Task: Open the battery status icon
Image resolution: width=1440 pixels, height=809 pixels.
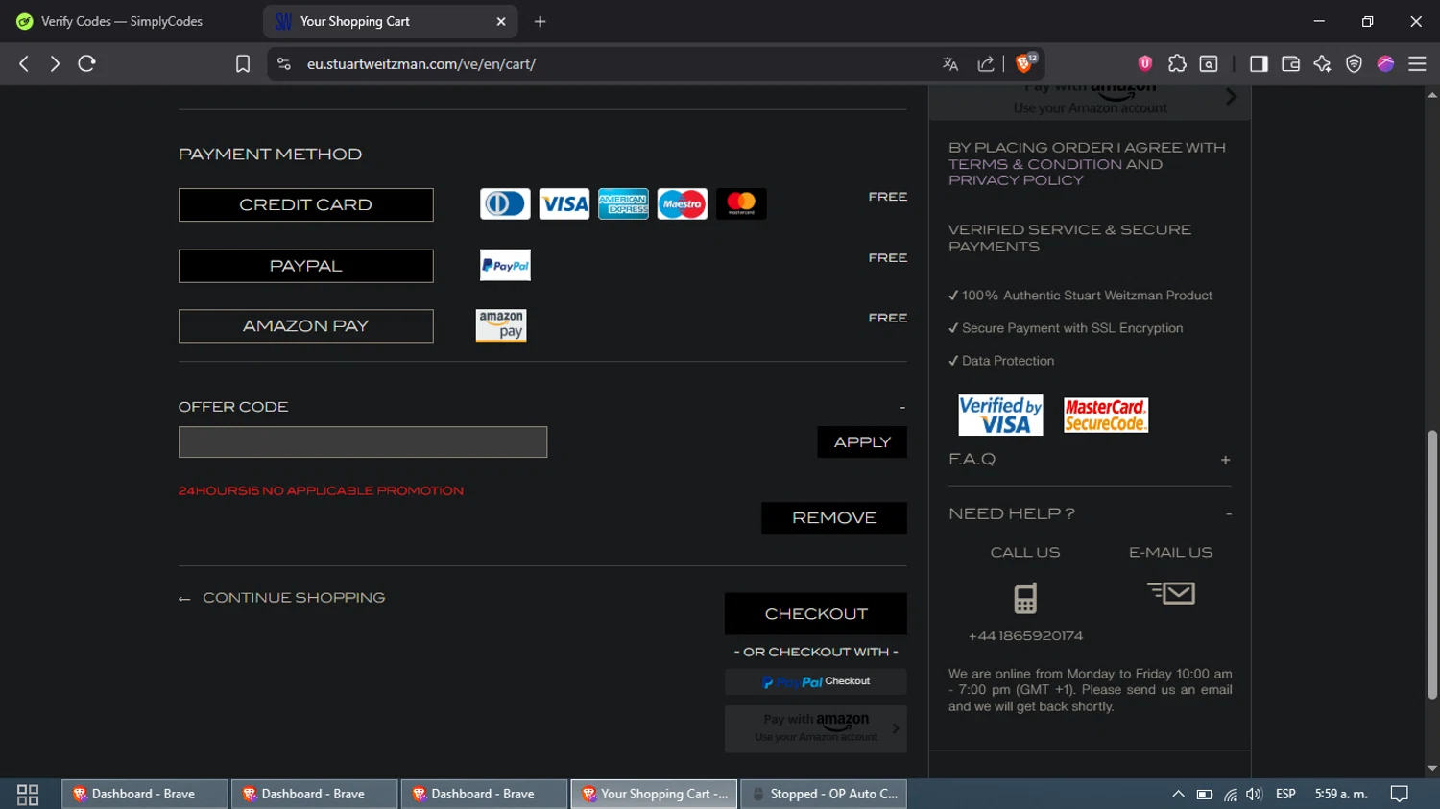Action: 1204,794
